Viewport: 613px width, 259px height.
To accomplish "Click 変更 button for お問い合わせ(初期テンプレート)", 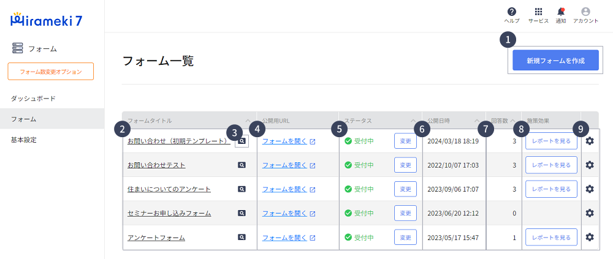I will 405,141.
